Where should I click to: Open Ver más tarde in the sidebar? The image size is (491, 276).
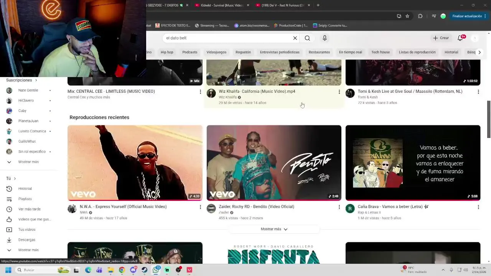tap(29, 209)
